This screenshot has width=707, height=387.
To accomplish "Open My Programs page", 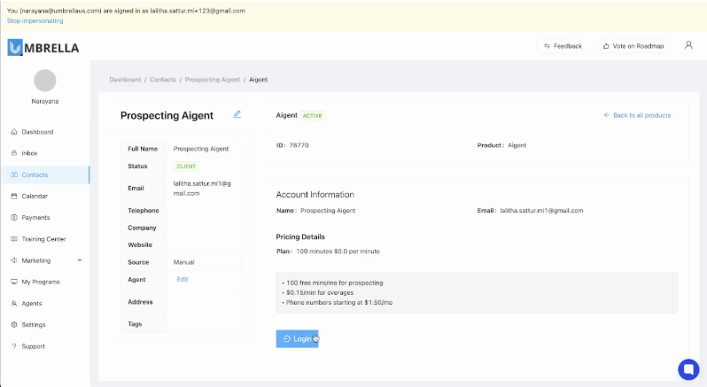I will tap(41, 282).
